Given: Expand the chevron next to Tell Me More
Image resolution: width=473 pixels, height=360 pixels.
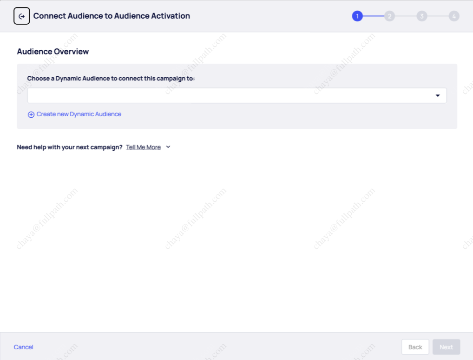Looking at the screenshot, I should [x=168, y=147].
